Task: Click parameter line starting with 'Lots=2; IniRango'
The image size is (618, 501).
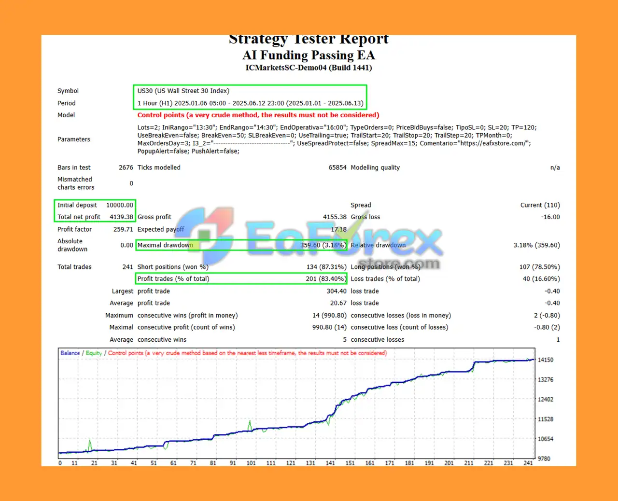Action: (337, 127)
